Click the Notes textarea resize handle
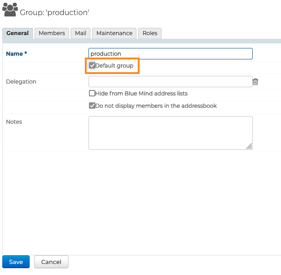 pyautogui.click(x=249, y=146)
